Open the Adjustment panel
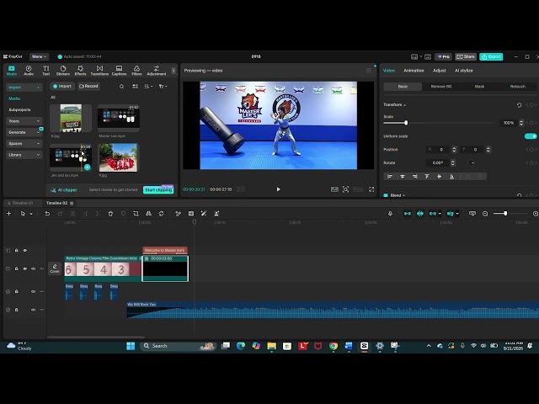 click(157, 71)
